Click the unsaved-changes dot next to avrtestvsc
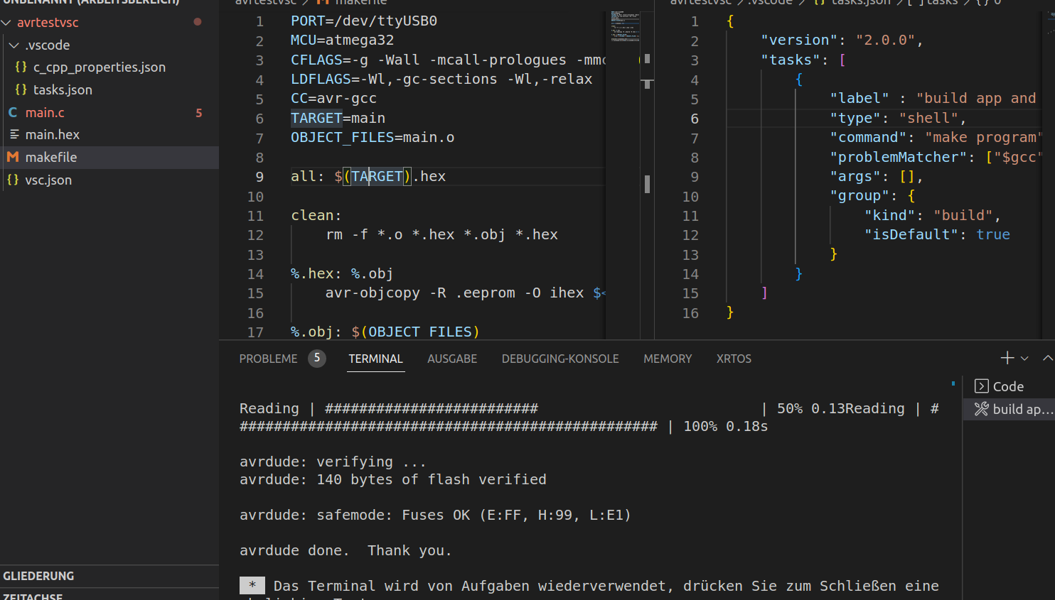Image resolution: width=1055 pixels, height=600 pixels. [197, 22]
